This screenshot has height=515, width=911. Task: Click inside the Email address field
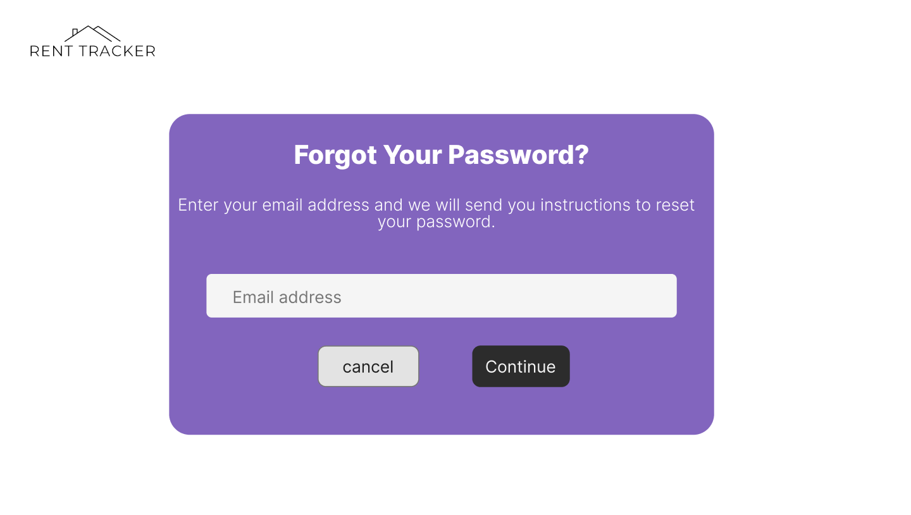pyautogui.click(x=442, y=295)
